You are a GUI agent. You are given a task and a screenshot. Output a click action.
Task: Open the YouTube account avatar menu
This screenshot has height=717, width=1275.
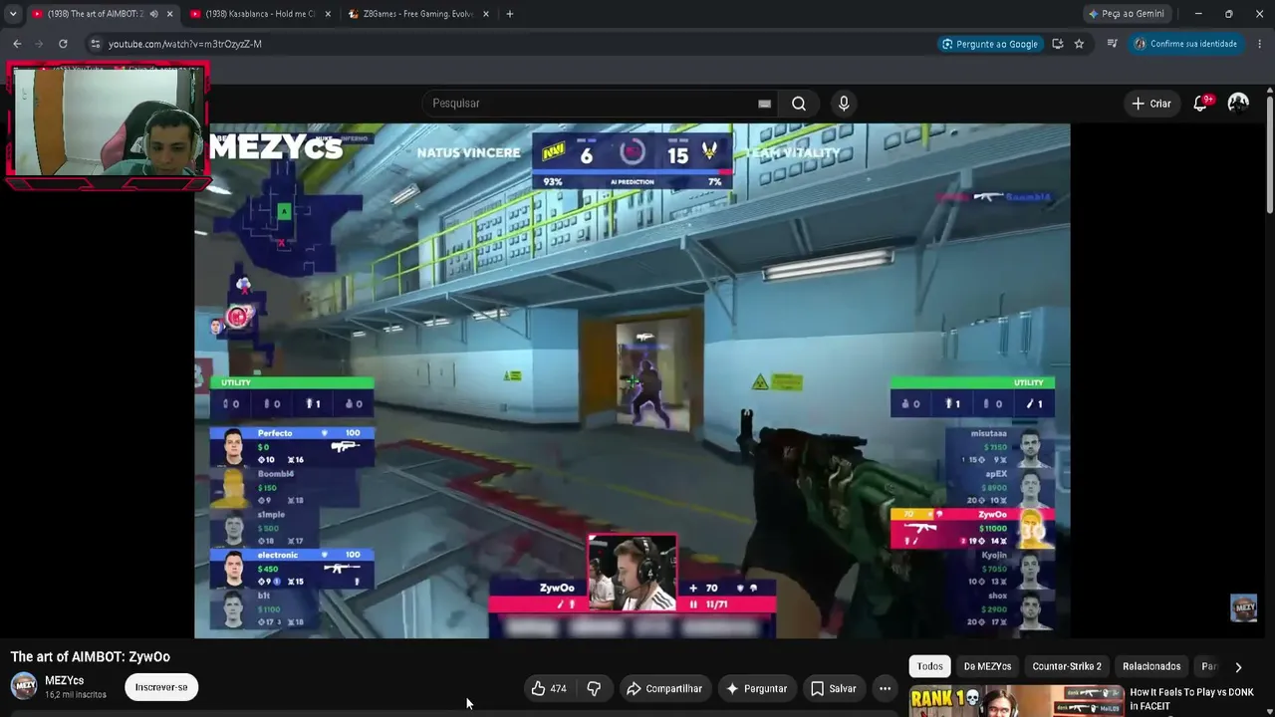1238,104
